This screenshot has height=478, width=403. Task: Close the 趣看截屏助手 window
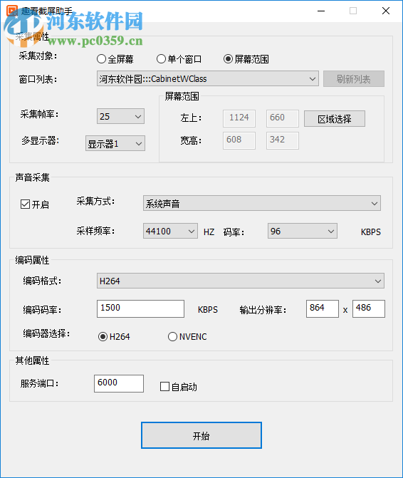pos(386,11)
